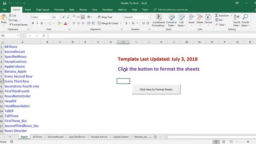The image size is (256, 144).
Task: Follow the Rows Disorder link in column A
Action: [16, 131]
